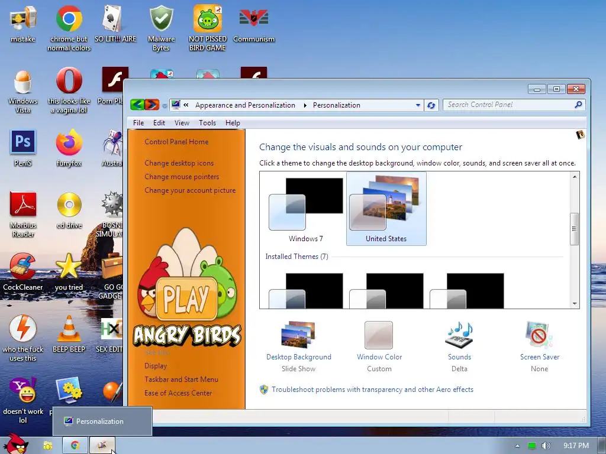606x454 pixels.
Task: Click the Personalization taskbar preview tooltip
Action: coord(102,421)
